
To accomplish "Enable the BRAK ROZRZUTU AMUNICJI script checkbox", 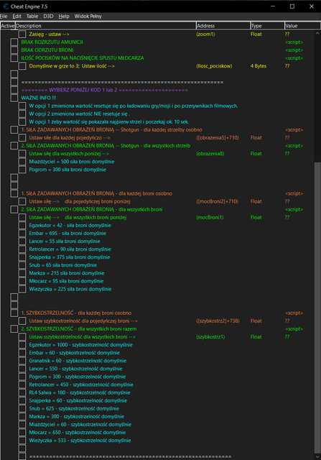I will pyautogui.click(x=14, y=42).
